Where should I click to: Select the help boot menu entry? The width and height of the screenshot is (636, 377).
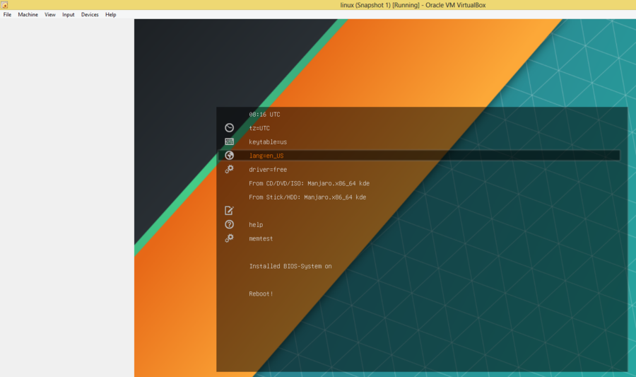click(x=256, y=225)
